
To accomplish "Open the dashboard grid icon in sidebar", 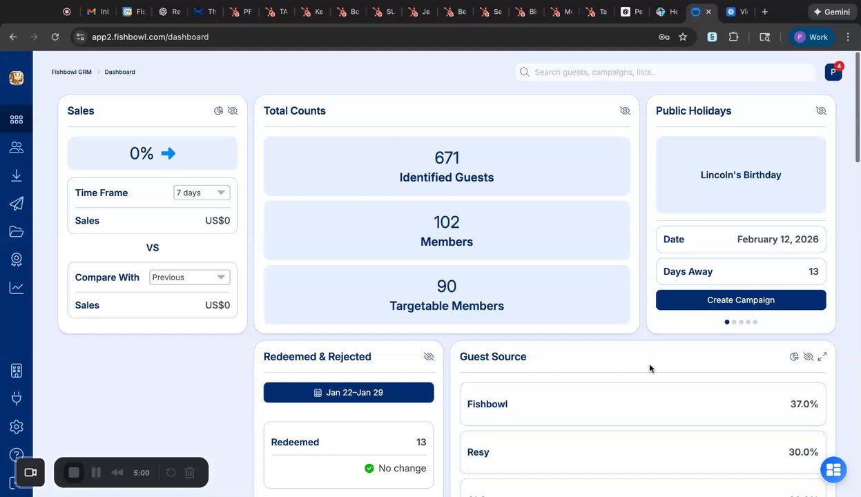I will pyautogui.click(x=17, y=119).
